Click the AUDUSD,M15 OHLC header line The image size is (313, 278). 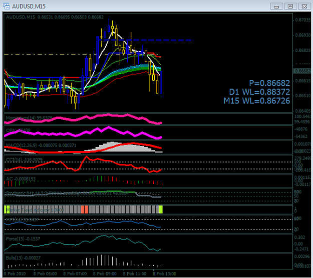55,17
